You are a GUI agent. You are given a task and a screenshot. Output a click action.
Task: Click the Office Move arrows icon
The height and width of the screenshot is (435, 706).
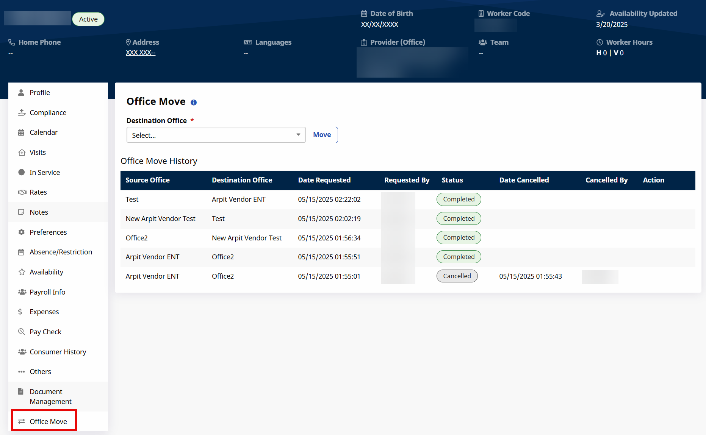(22, 421)
